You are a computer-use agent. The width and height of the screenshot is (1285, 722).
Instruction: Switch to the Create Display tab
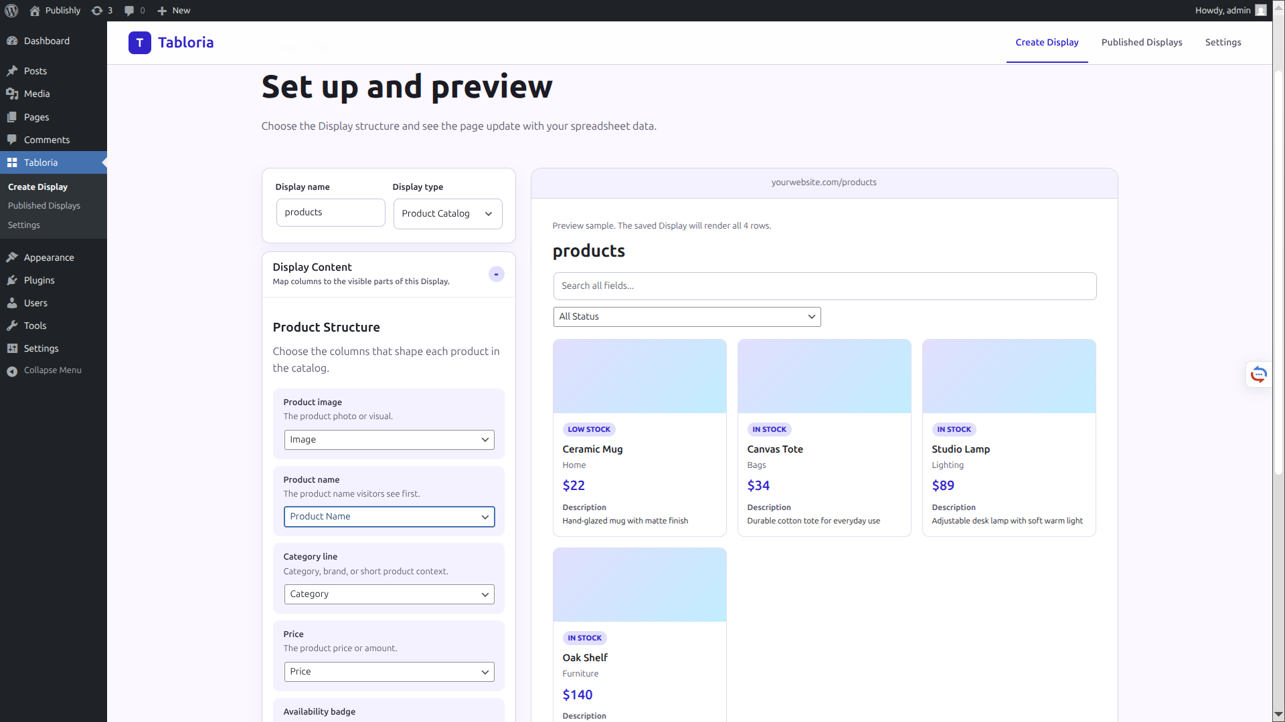tap(1047, 42)
